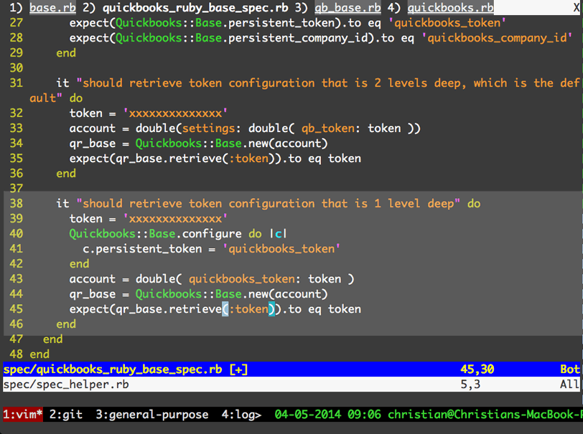The image size is (583, 434).
Task: Click the 04-05-2014 date in tmux status
Action: tap(308, 415)
